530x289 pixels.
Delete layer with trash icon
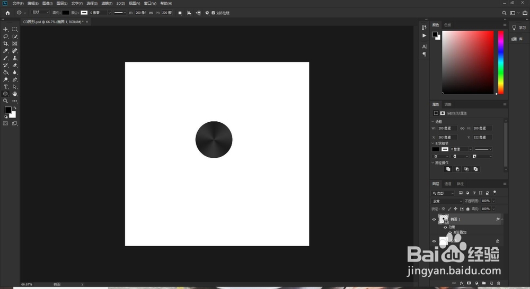499,283
